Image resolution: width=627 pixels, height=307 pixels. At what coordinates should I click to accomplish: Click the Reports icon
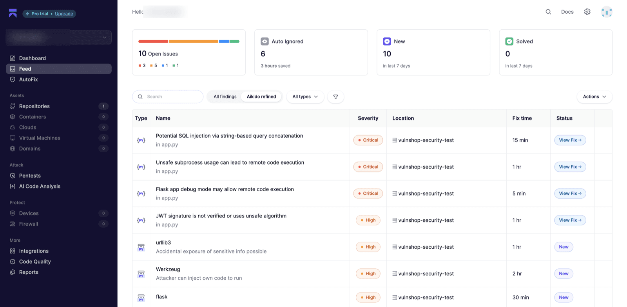pyautogui.click(x=13, y=272)
